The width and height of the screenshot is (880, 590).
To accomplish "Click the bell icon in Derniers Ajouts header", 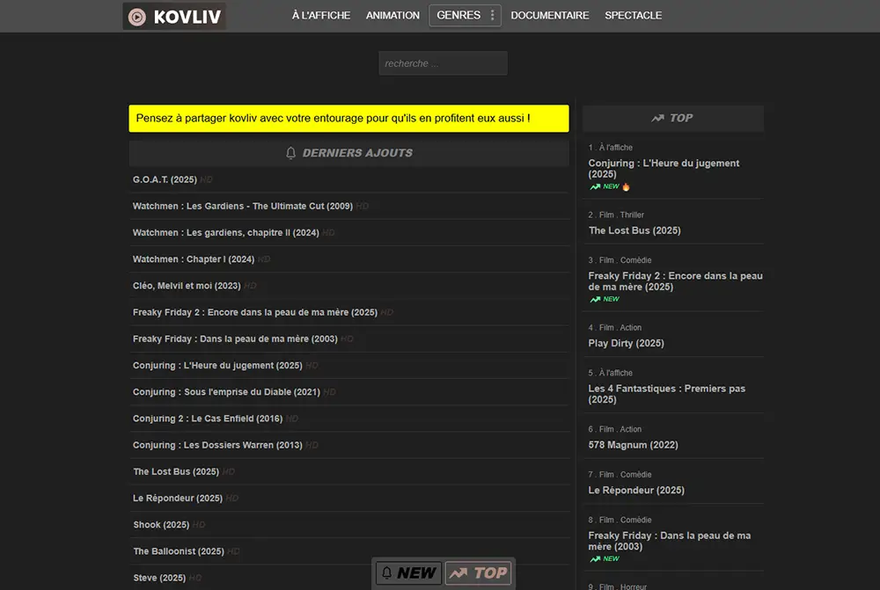I will pyautogui.click(x=291, y=153).
